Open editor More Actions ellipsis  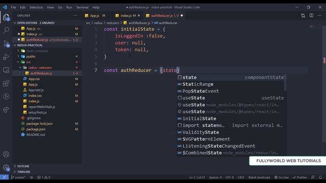(319, 16)
